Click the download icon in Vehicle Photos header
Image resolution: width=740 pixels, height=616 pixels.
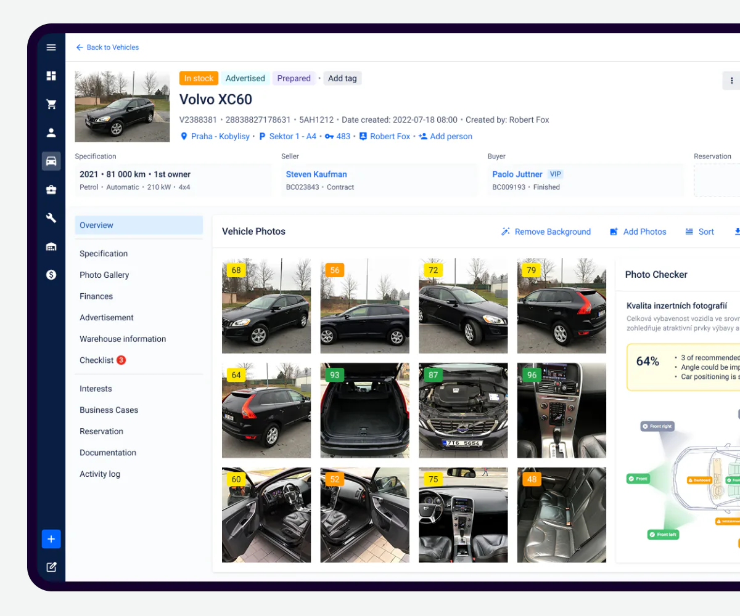[x=737, y=232]
